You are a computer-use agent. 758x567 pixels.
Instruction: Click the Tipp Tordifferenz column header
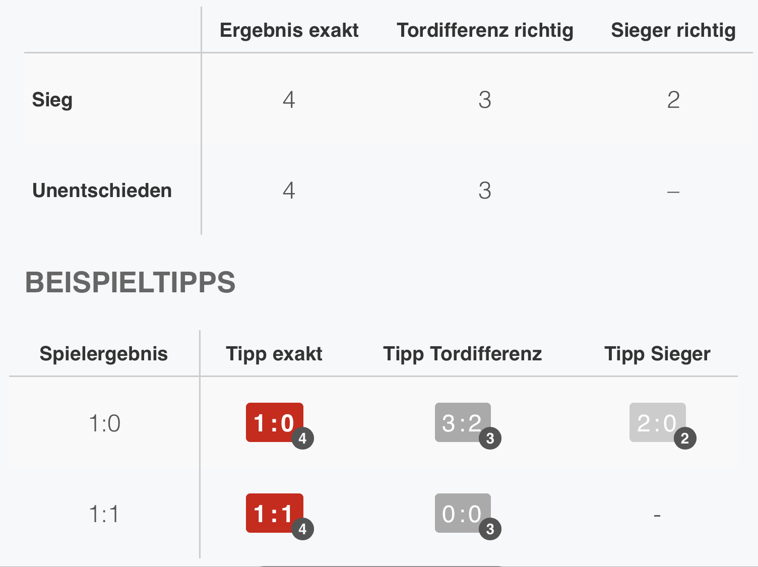pos(463,354)
